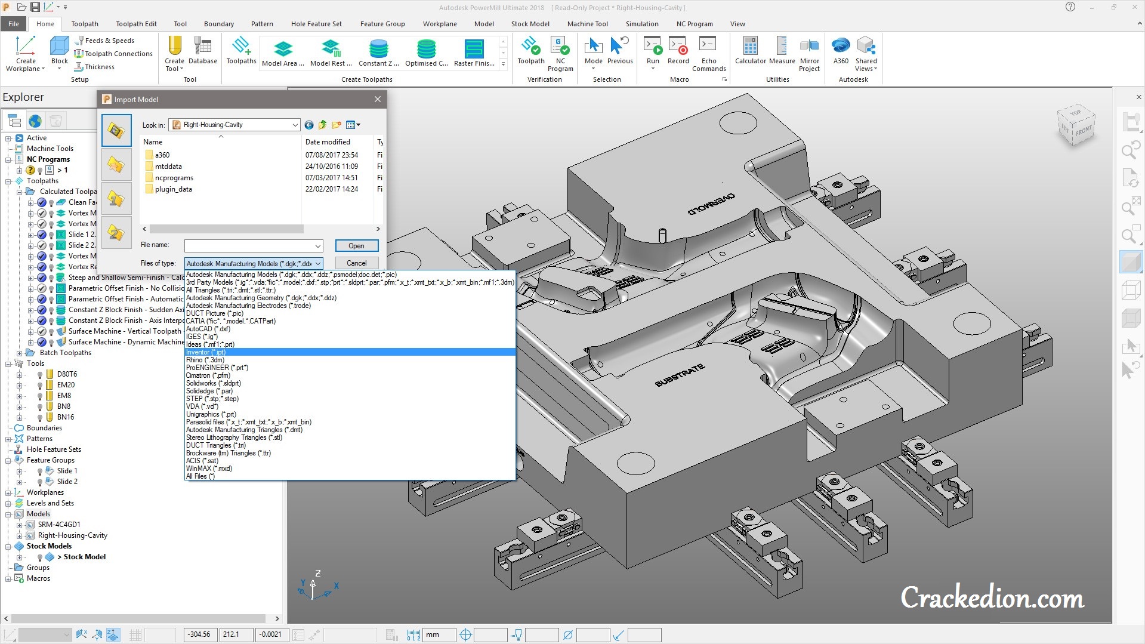
Task: Go up one folder level in dialog
Action: [323, 125]
